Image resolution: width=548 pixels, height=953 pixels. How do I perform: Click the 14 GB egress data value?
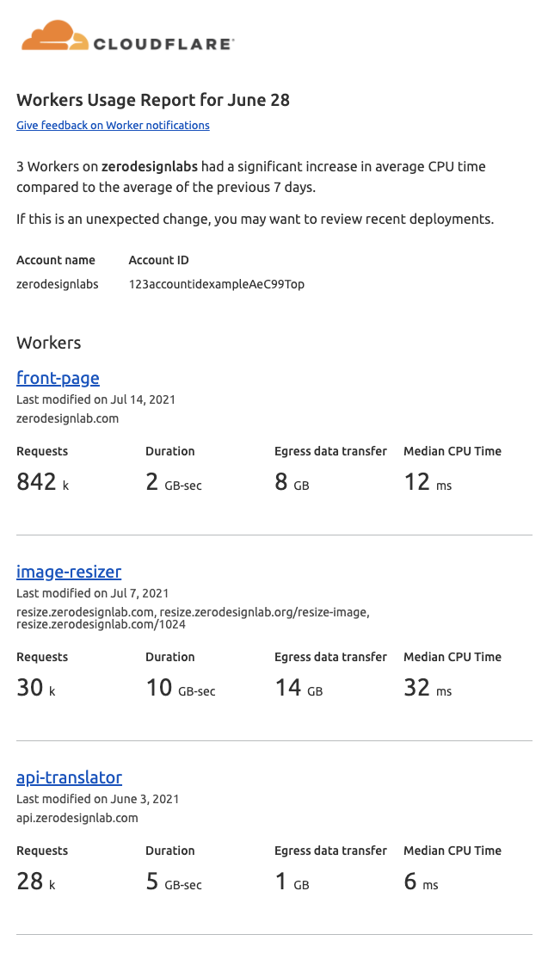coord(299,688)
